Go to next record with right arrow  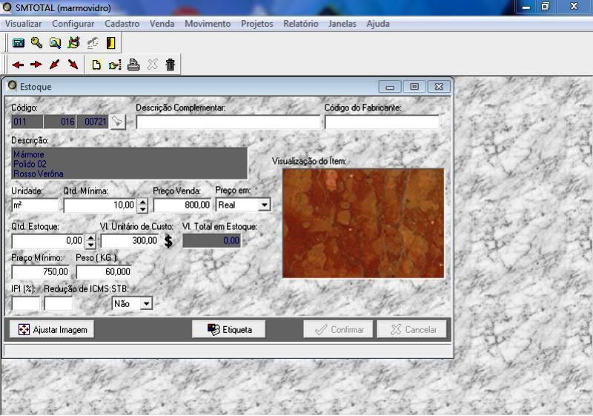point(36,65)
